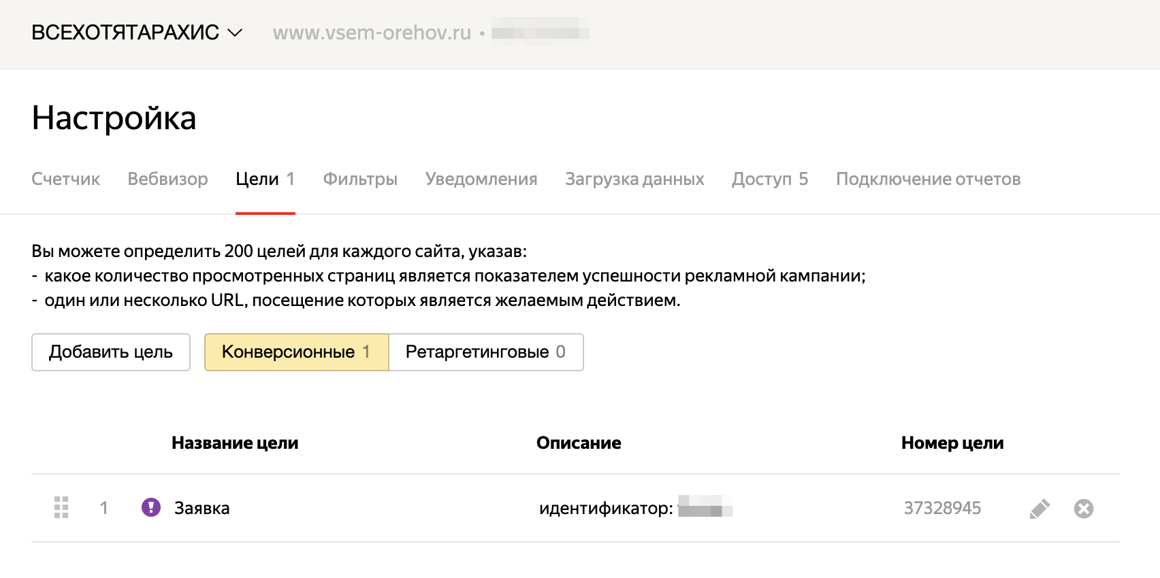Click the Заявка goal name
1160x578 pixels.
pos(202,508)
